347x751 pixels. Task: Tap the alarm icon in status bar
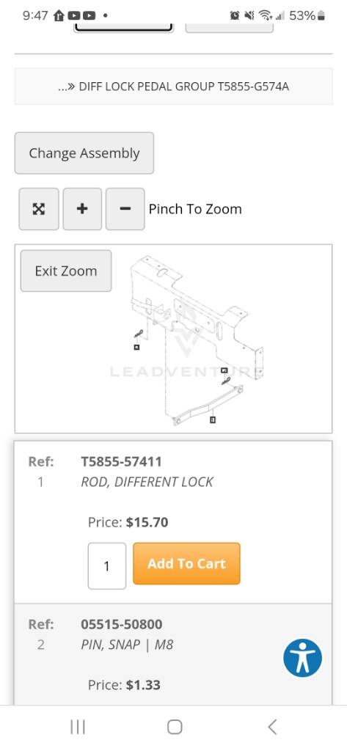[235, 16]
